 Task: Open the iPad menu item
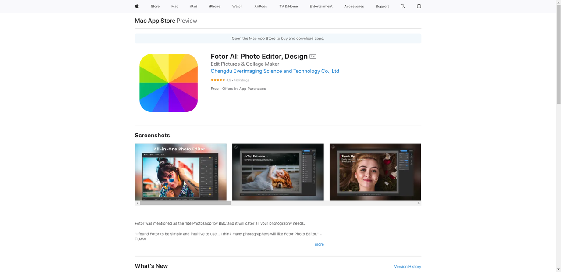pos(194,7)
